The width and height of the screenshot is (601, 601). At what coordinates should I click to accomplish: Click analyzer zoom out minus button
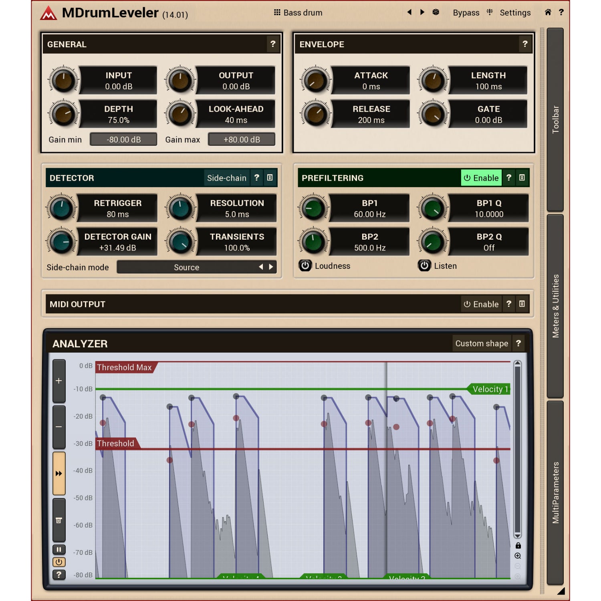pos(59,427)
